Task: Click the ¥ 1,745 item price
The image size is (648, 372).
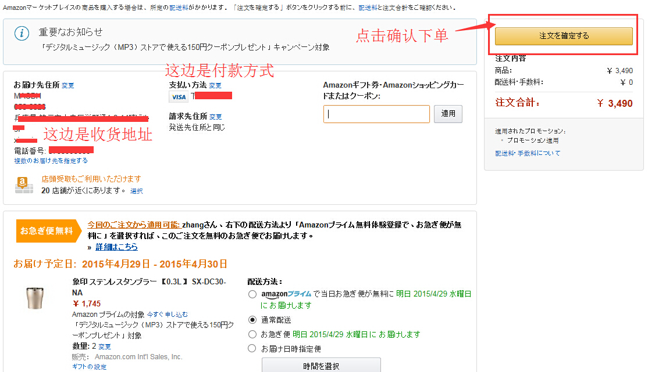Action: [86, 304]
